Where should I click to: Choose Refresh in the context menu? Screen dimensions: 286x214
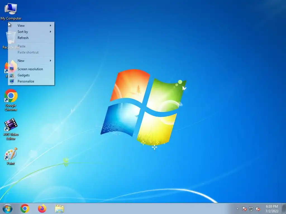[31, 38]
